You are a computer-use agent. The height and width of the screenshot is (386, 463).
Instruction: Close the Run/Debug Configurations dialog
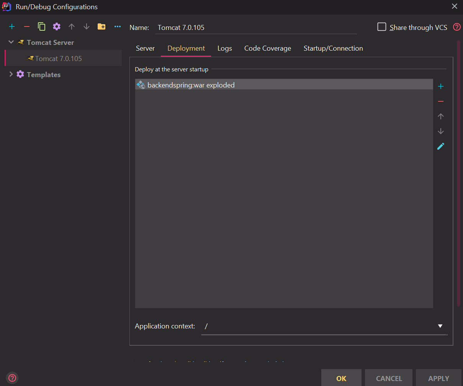[455, 7]
